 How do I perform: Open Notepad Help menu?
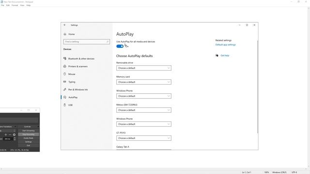(x=29, y=5)
